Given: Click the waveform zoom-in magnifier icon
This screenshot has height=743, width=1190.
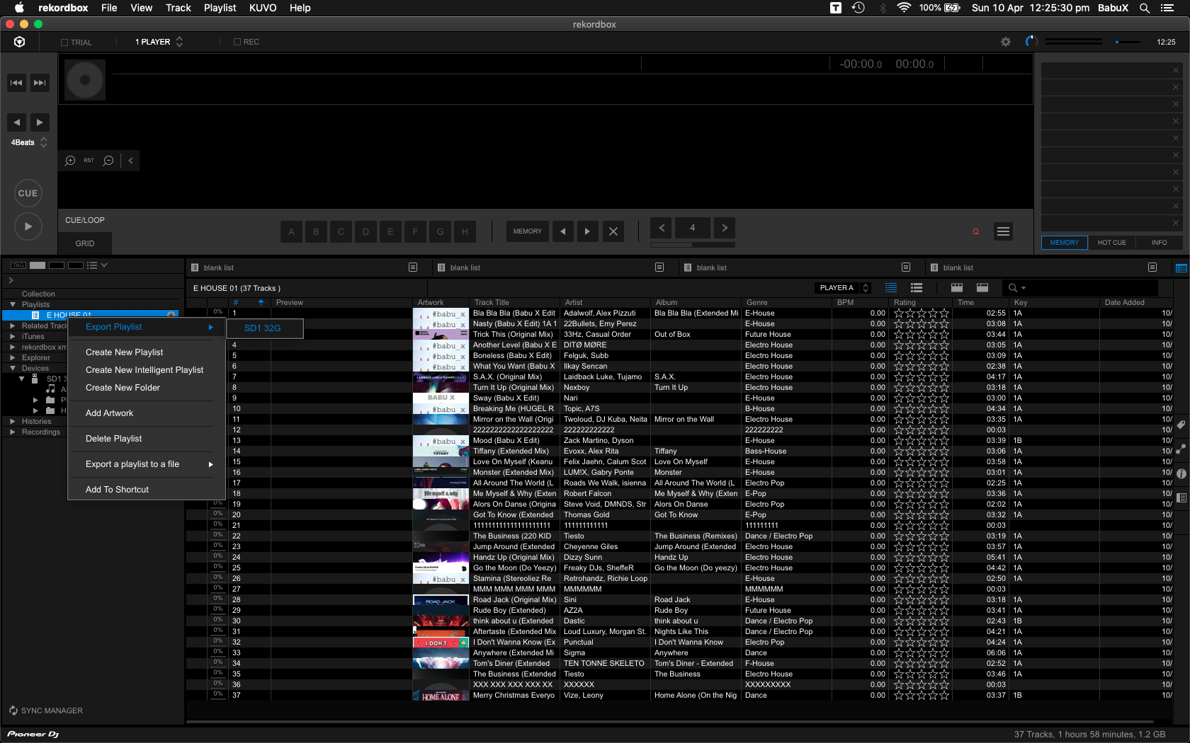Looking at the screenshot, I should (70, 161).
